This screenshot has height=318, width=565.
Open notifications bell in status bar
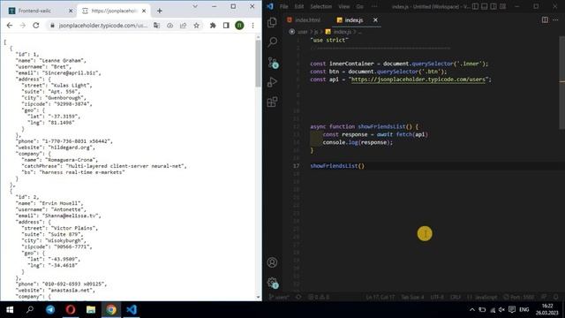pos(555,297)
